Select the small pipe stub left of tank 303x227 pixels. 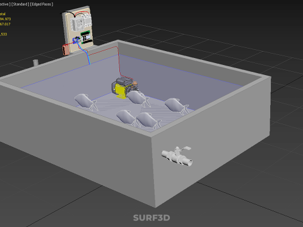(x=35, y=62)
